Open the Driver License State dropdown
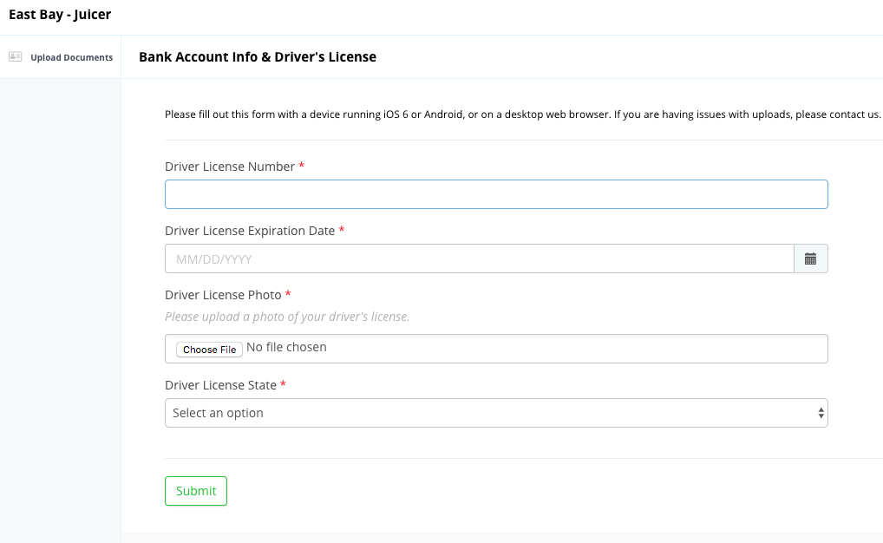This screenshot has width=883, height=543. 496,413
